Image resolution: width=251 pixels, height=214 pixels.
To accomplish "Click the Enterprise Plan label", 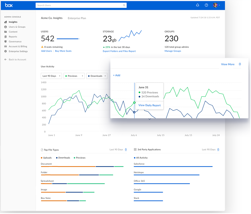I will 77,18.
